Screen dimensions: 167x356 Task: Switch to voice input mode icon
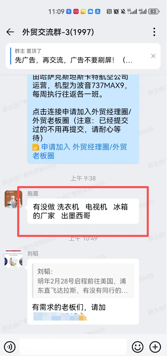tap(10, 347)
